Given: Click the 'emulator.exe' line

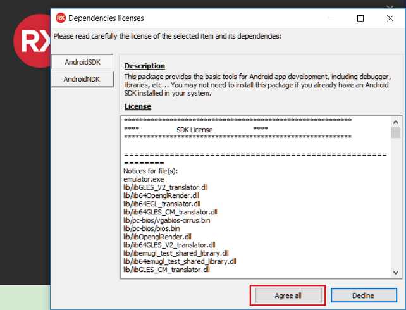Looking at the screenshot, I should (144, 179).
